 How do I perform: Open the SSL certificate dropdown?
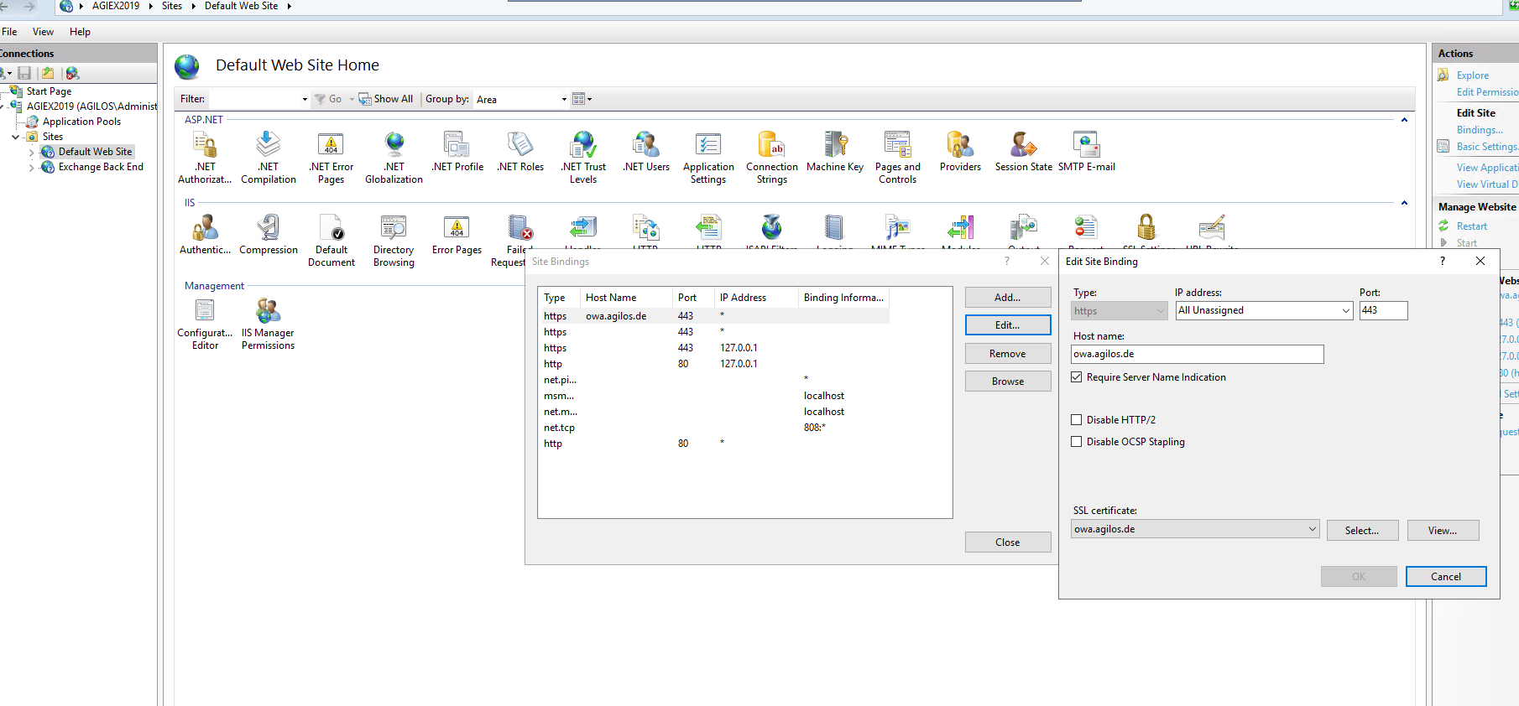click(x=1195, y=529)
